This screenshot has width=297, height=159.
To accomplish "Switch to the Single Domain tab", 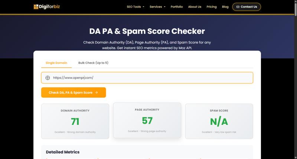I will (x=56, y=63).
